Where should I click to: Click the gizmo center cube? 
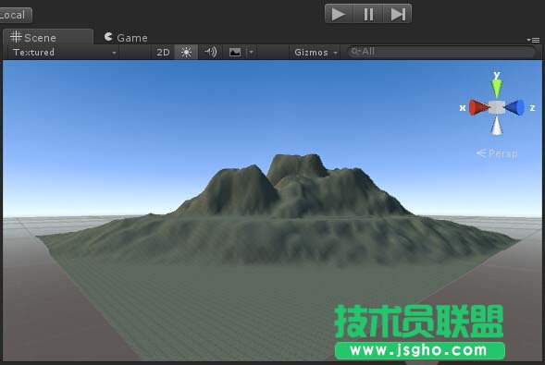[497, 107]
